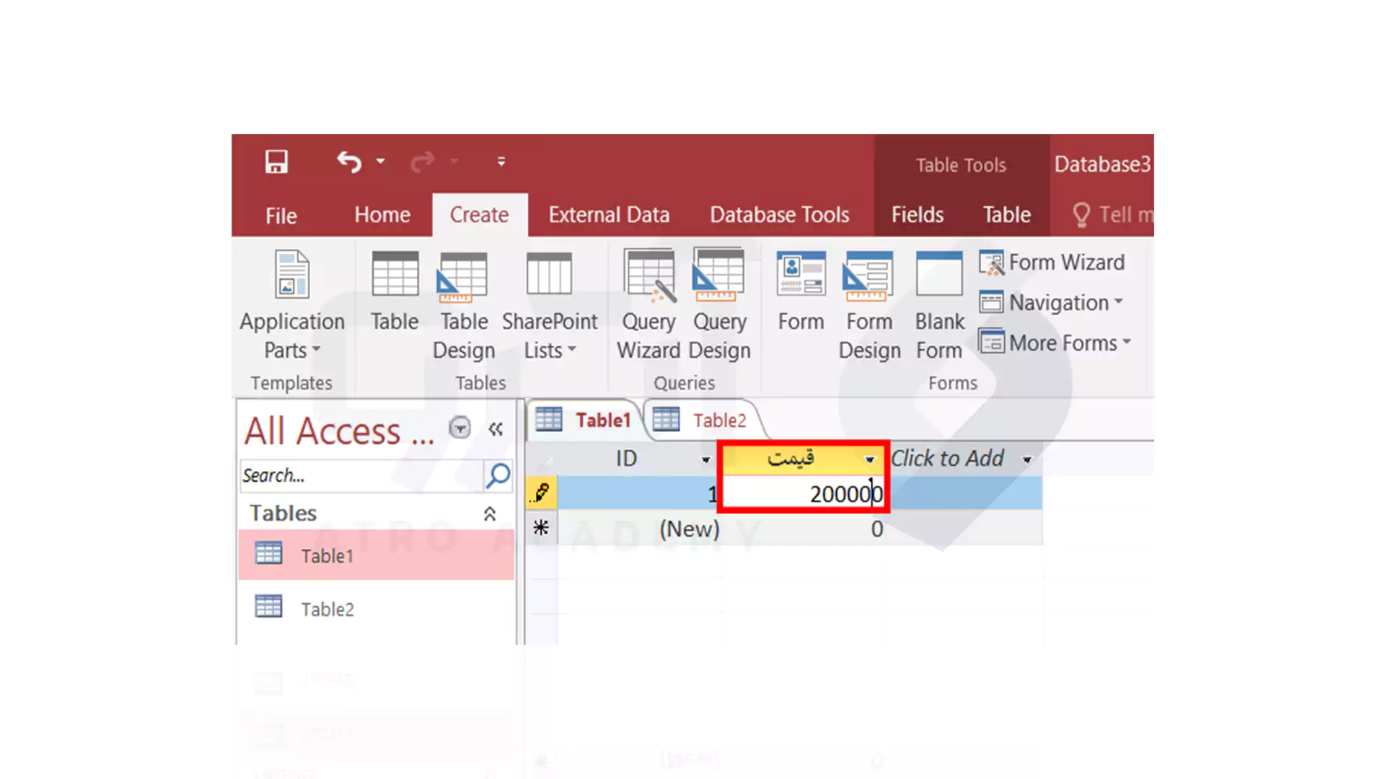Image resolution: width=1385 pixels, height=779 pixels.
Task: Select the record being edited via pencil selector
Action: [x=541, y=493]
